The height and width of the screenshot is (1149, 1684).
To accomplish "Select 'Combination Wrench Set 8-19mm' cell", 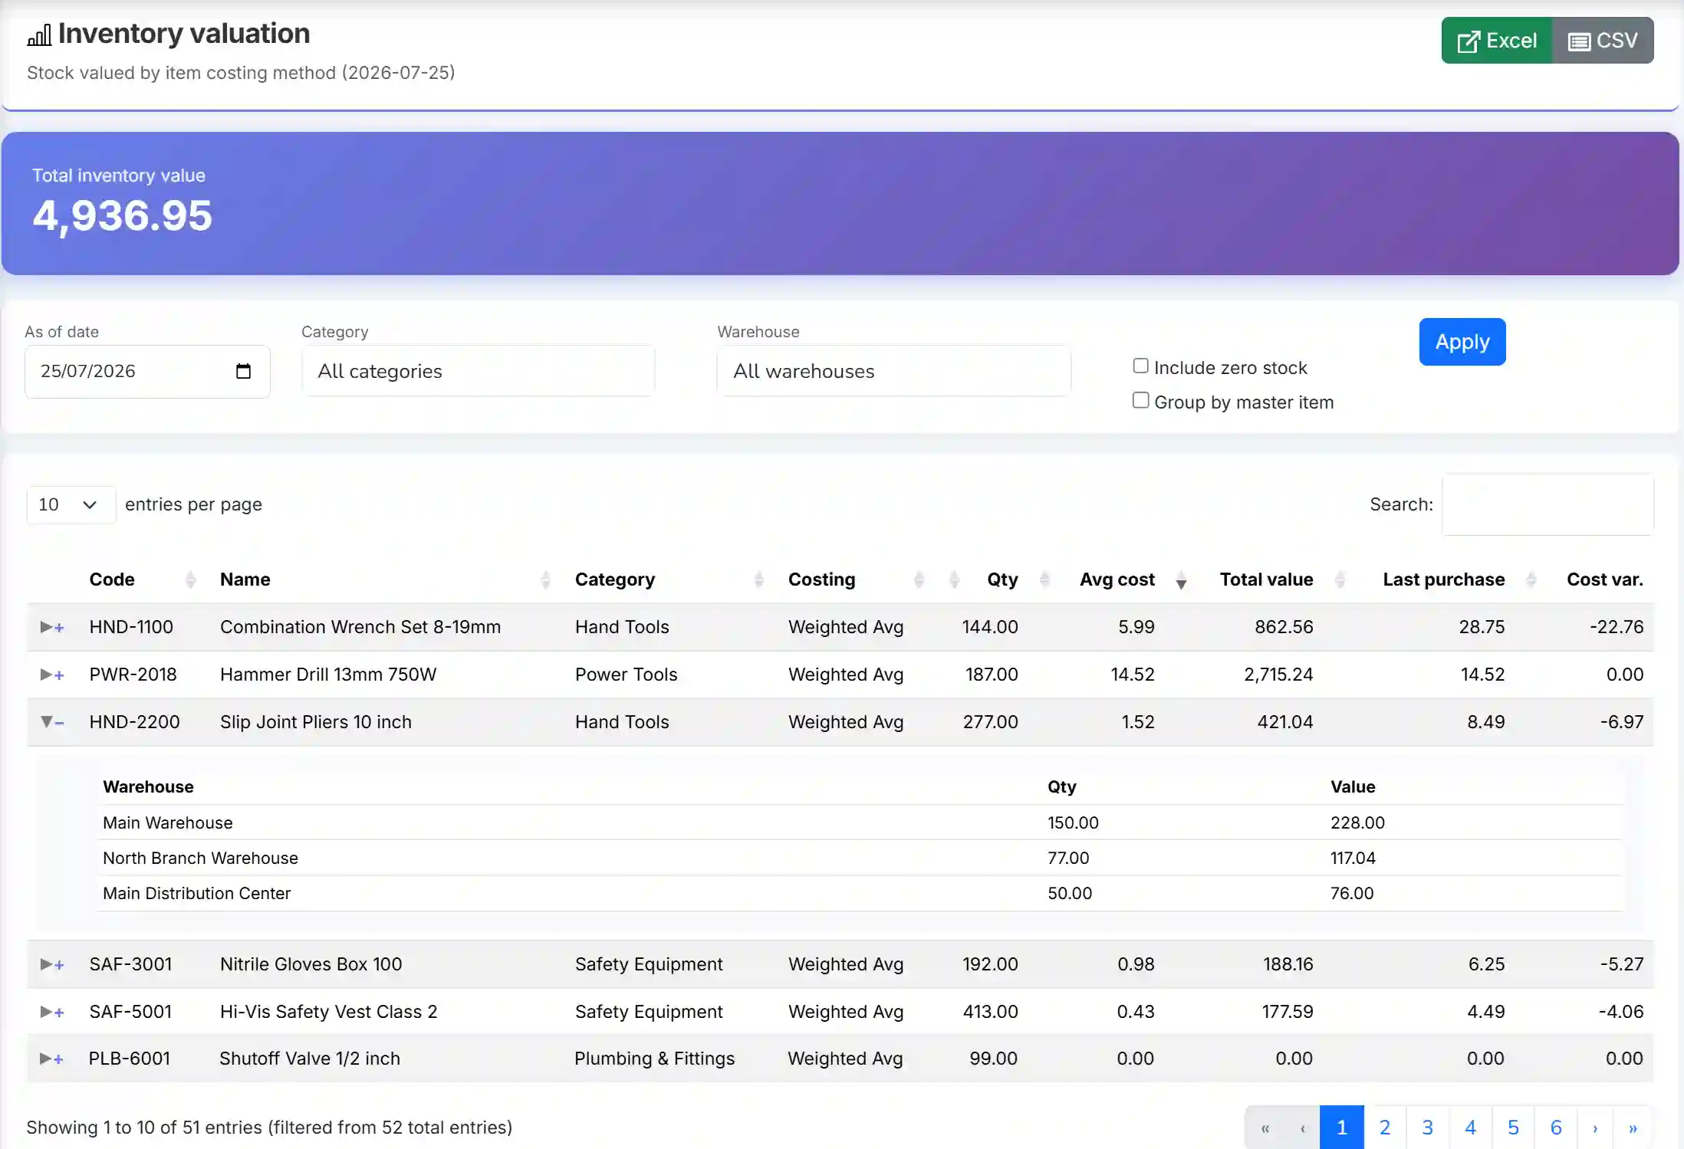I will click(360, 627).
